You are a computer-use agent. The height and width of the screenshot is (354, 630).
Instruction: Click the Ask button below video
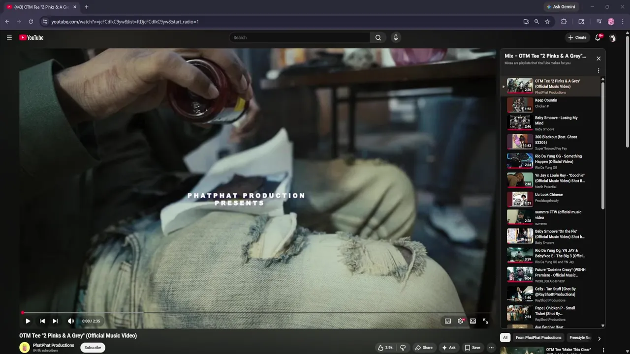pyautogui.click(x=448, y=348)
